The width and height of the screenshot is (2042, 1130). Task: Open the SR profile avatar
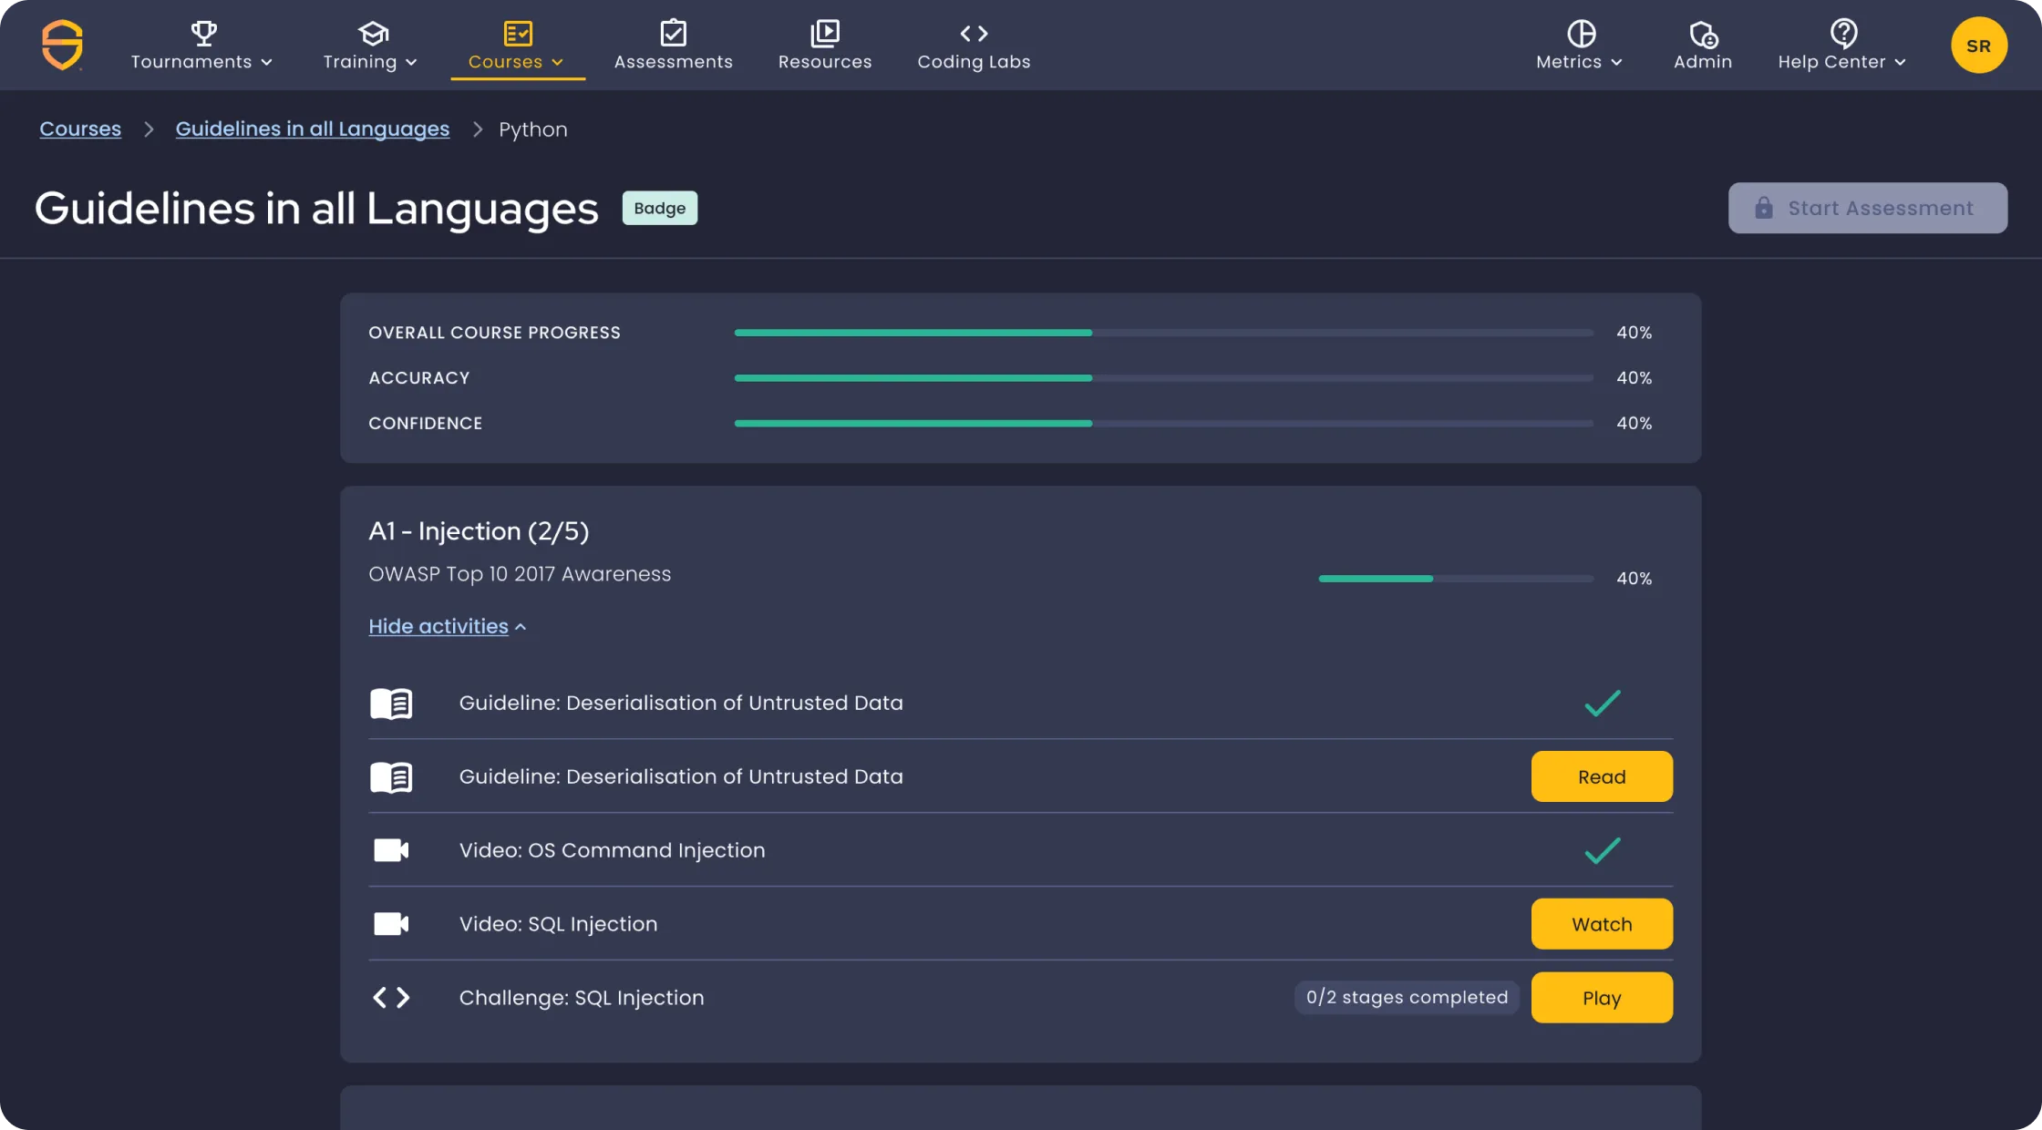(1979, 44)
